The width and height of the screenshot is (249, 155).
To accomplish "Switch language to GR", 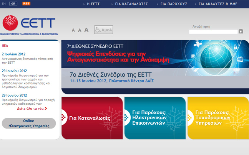I will tap(13, 3).
